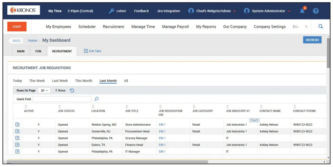Edit the Grocery Manager requisition row
The image size is (333, 167).
tap(17, 138)
